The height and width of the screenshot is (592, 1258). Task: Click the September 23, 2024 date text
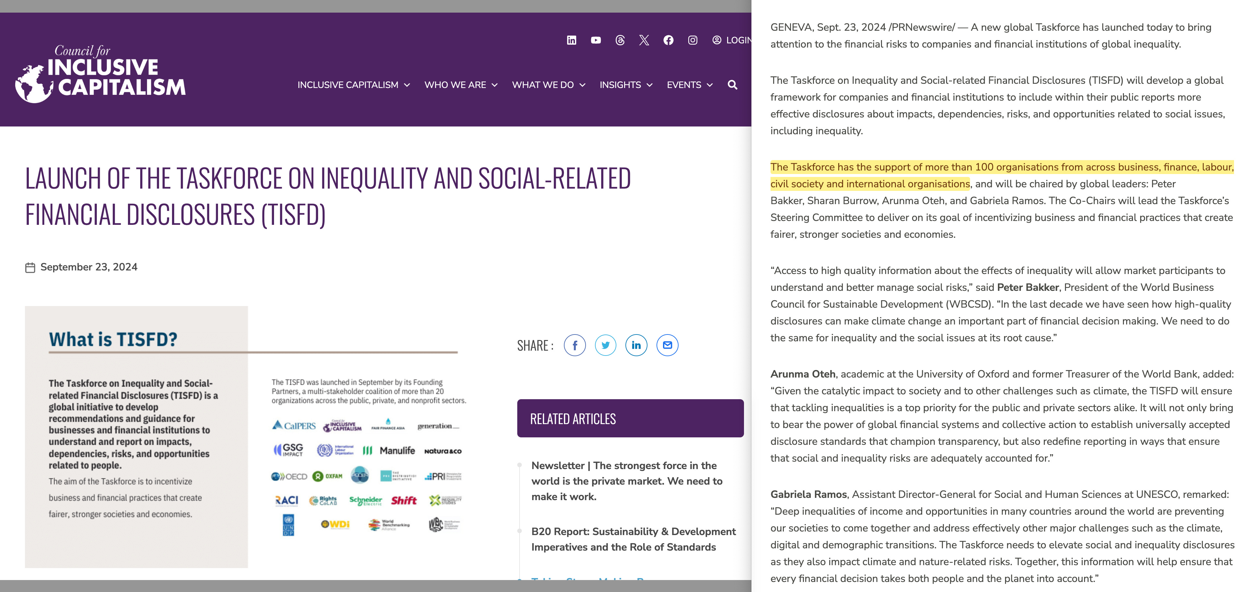coord(89,267)
